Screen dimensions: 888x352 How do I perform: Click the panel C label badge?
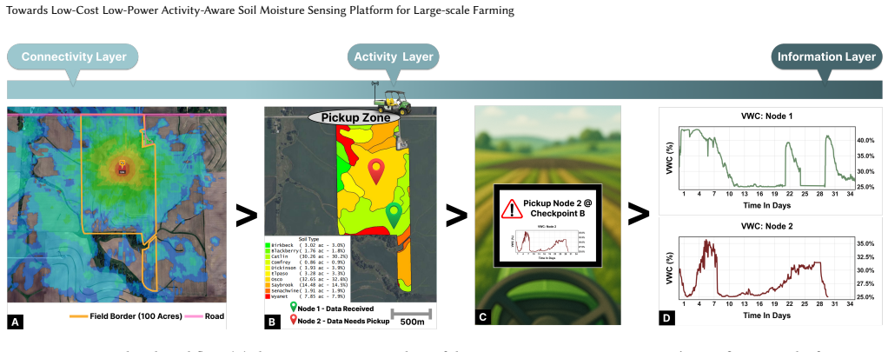point(482,317)
